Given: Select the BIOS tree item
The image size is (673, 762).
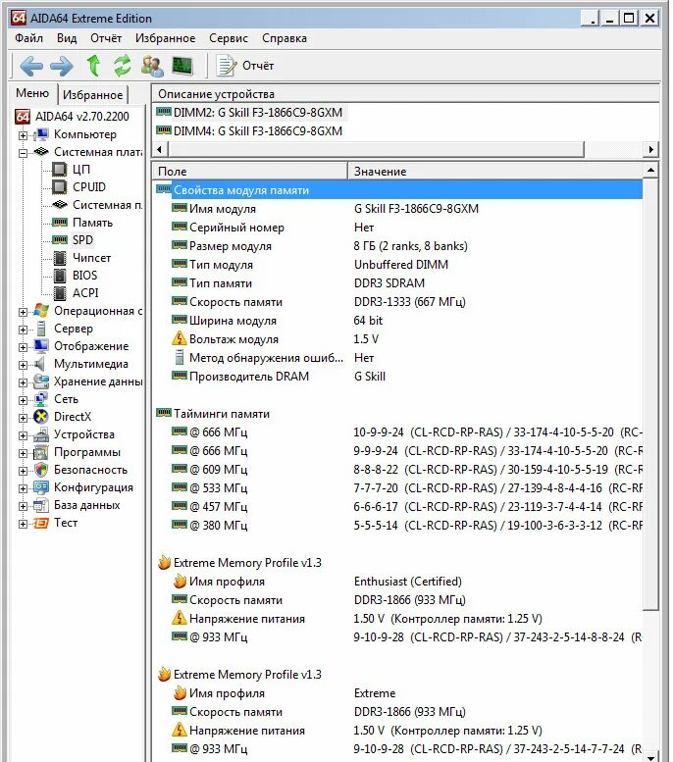Looking at the screenshot, I should [84, 276].
